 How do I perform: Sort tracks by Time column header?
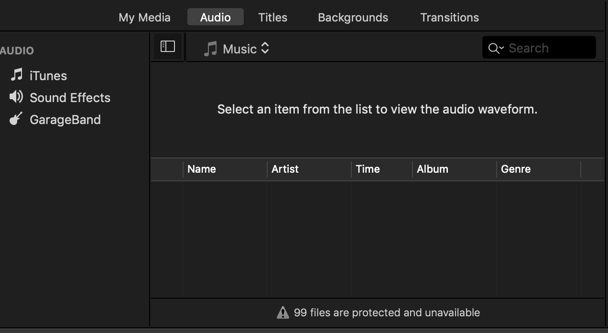coord(368,169)
